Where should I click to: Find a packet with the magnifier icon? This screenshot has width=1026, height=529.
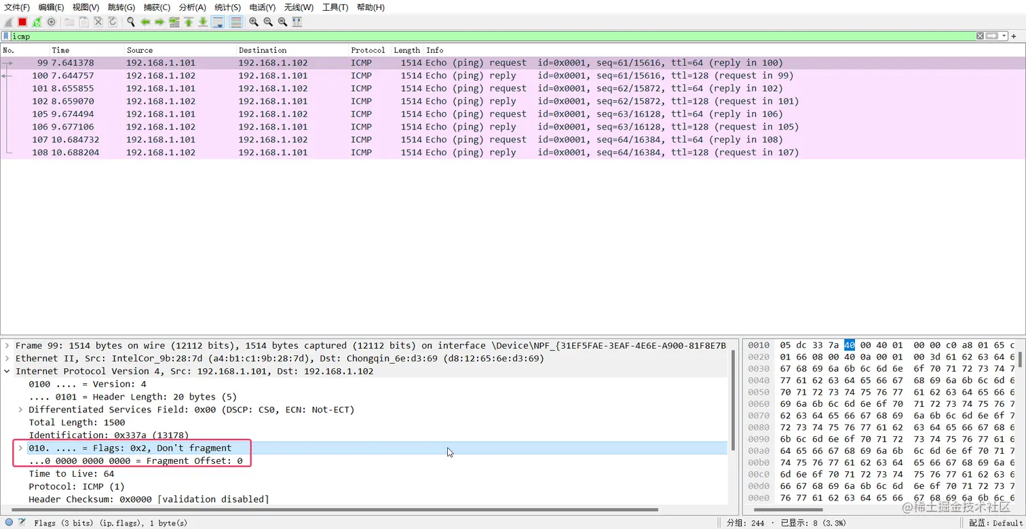point(130,22)
